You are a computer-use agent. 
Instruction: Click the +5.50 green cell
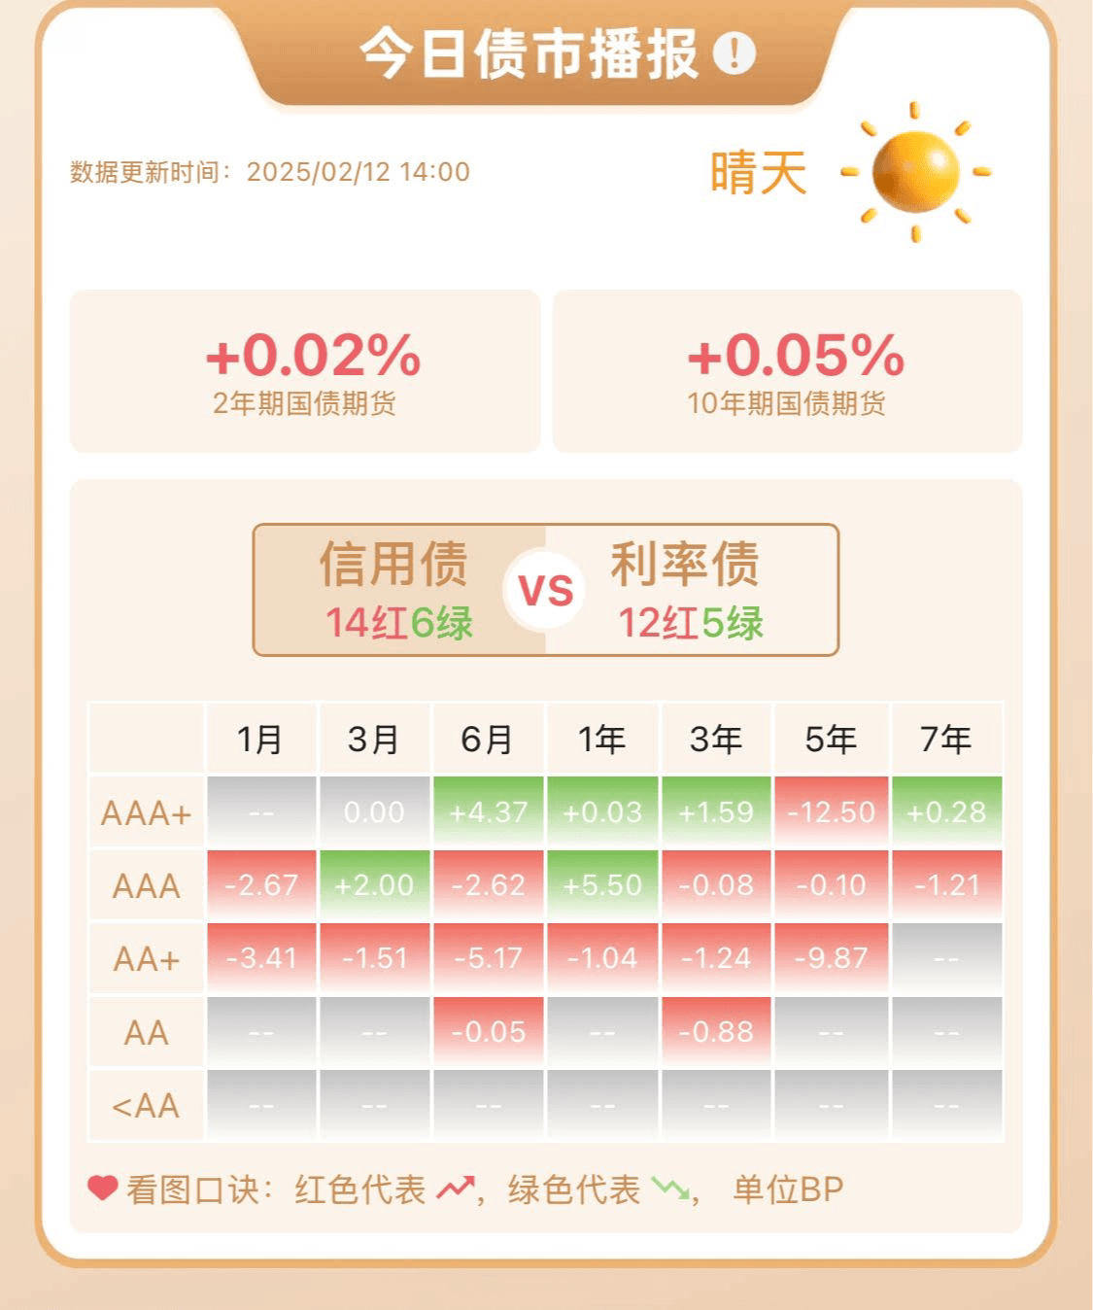point(602,885)
